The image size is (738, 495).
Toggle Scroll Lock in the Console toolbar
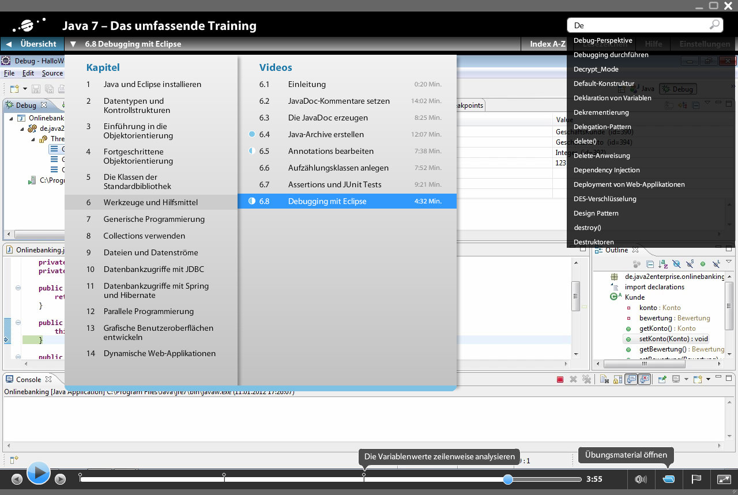616,379
